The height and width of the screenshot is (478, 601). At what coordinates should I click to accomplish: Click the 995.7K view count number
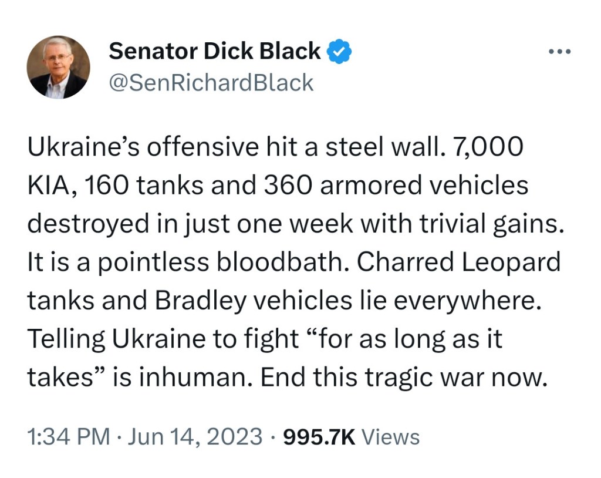click(319, 437)
